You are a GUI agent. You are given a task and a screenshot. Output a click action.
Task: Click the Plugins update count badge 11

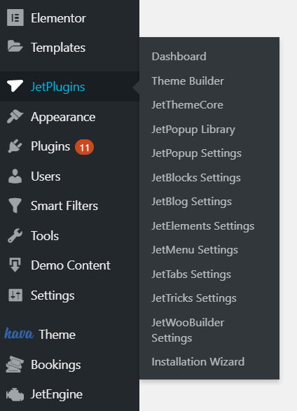point(84,147)
